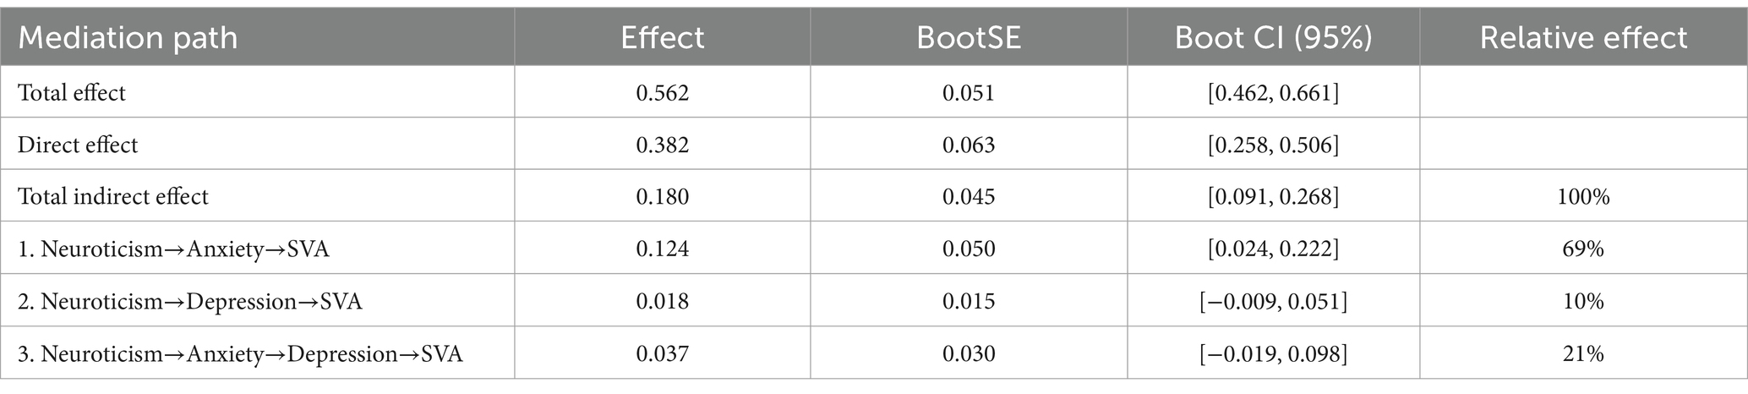Viewport: 1748px width, 394px height.
Task: Click the interval [−0.009, 0.051]
Action: [1273, 302]
